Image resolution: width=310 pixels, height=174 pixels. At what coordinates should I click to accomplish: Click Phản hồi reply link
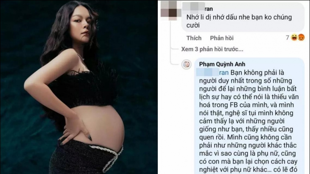click(x=222, y=38)
